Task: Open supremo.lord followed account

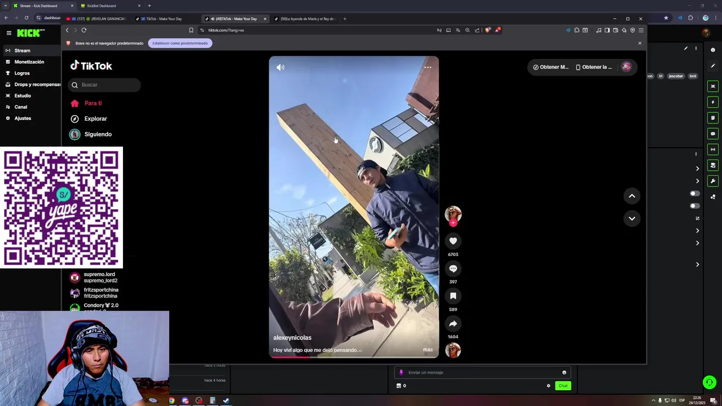Action: [x=94, y=277]
